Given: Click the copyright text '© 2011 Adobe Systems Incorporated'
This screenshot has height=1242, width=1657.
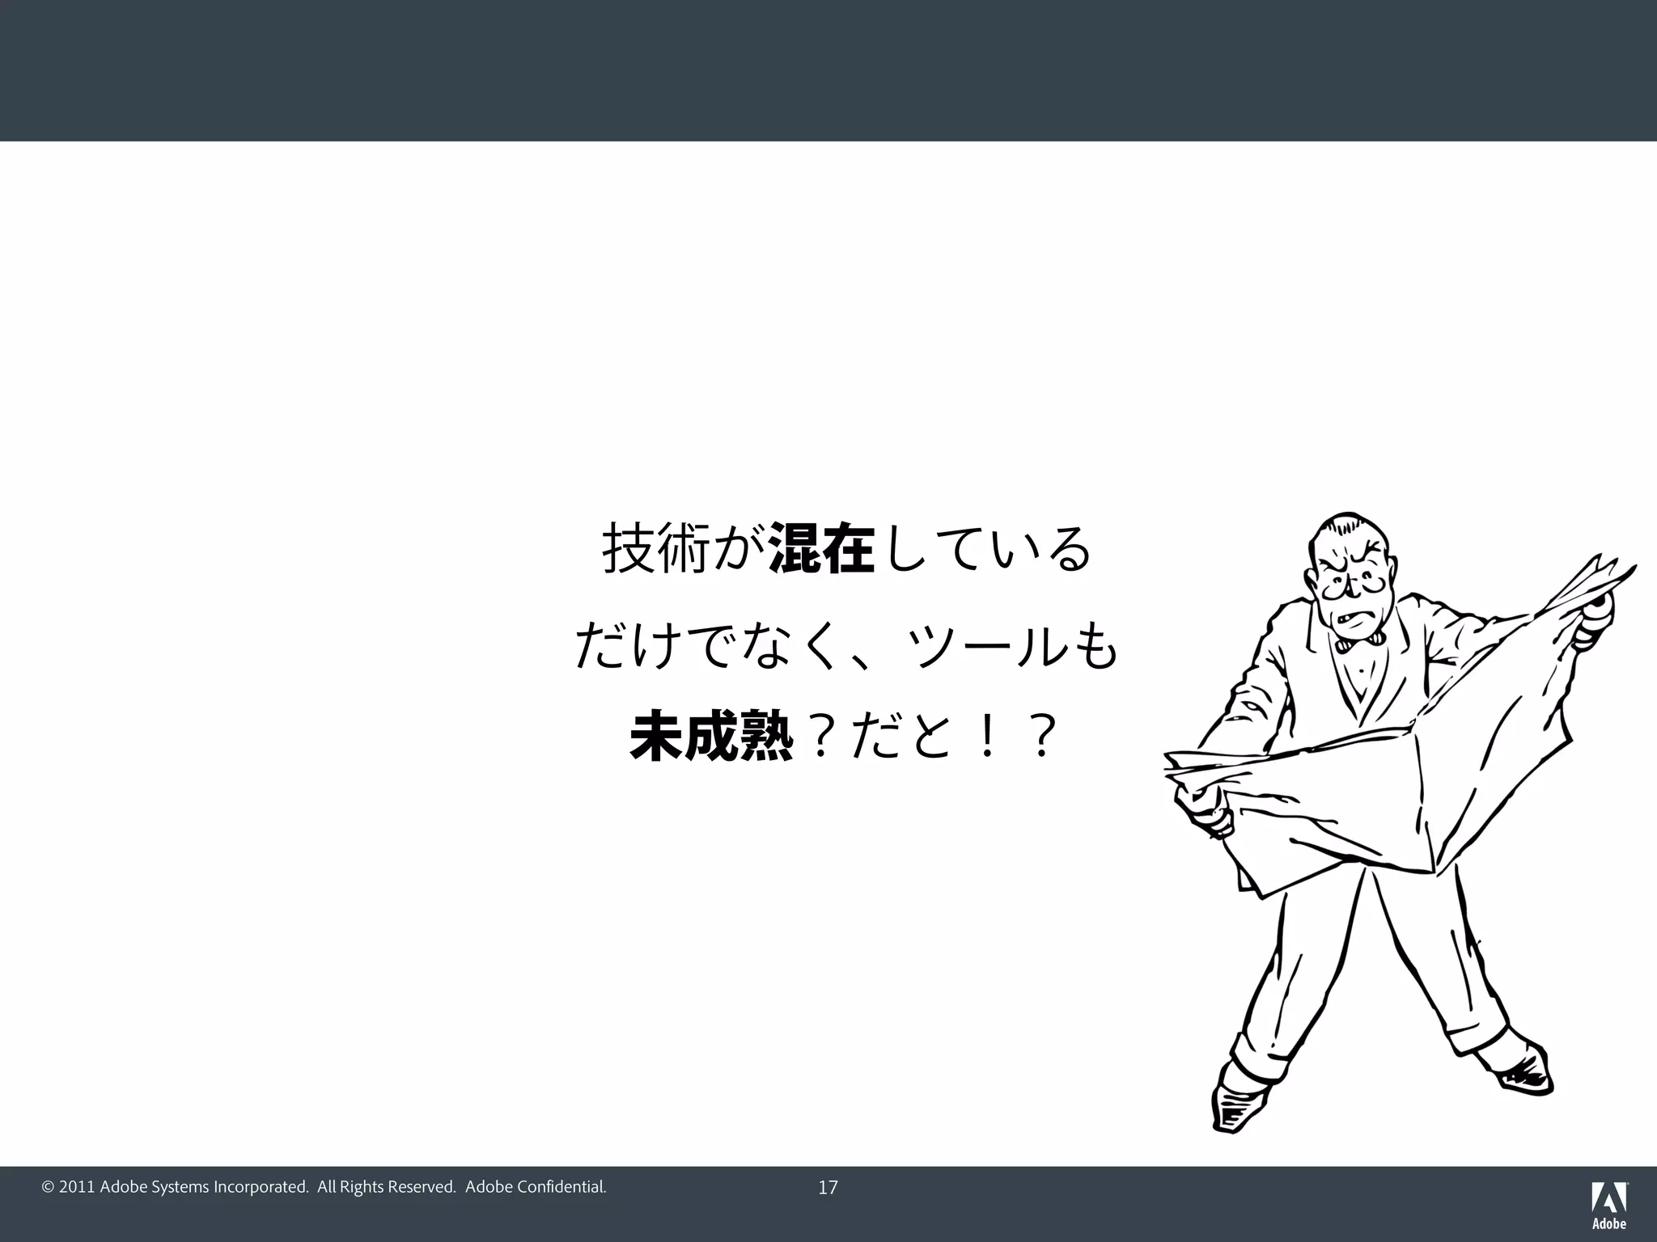Looking at the screenshot, I should (x=176, y=1187).
